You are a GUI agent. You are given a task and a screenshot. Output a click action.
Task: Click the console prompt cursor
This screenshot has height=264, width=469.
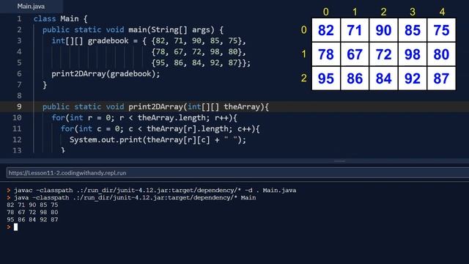pos(15,227)
